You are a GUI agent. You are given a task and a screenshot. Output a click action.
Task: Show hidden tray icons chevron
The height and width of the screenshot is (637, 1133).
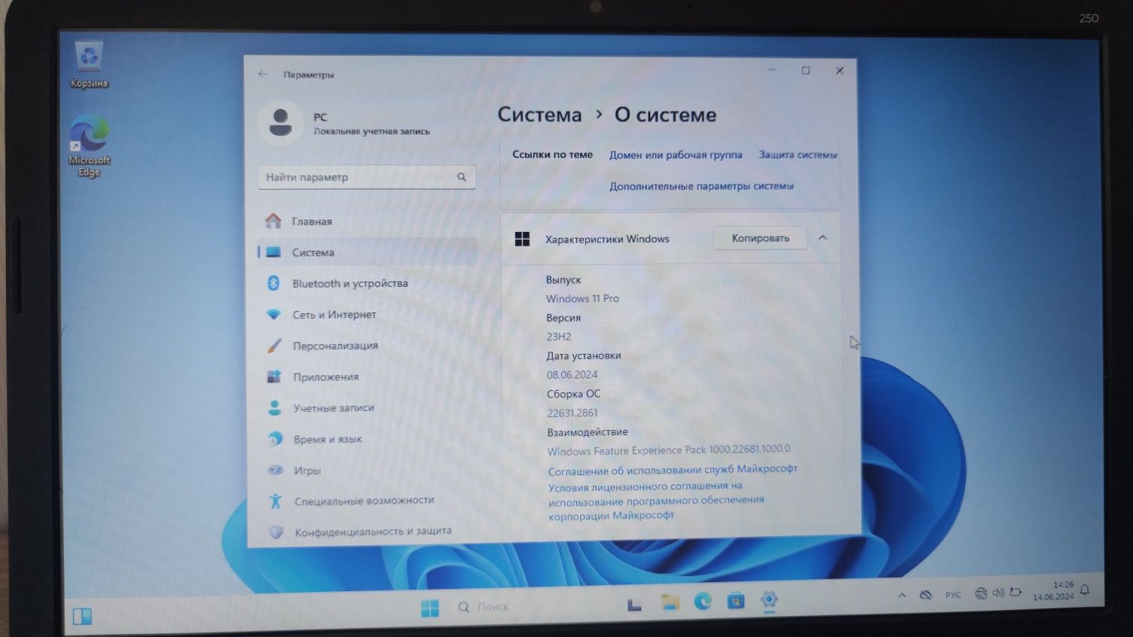click(902, 595)
